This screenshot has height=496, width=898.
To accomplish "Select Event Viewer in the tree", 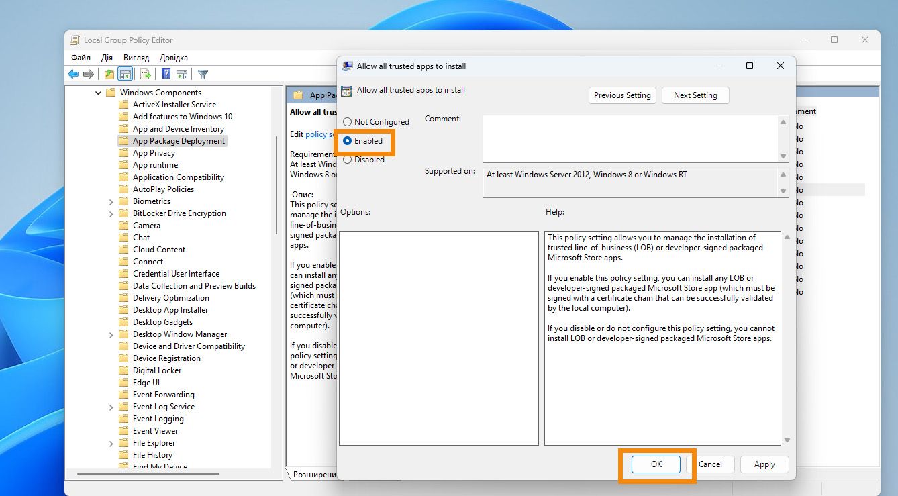I will click(155, 431).
